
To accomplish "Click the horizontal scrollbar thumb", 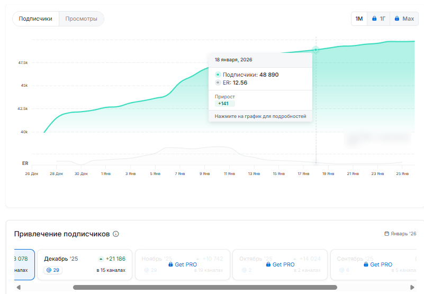I will [x=205, y=288].
